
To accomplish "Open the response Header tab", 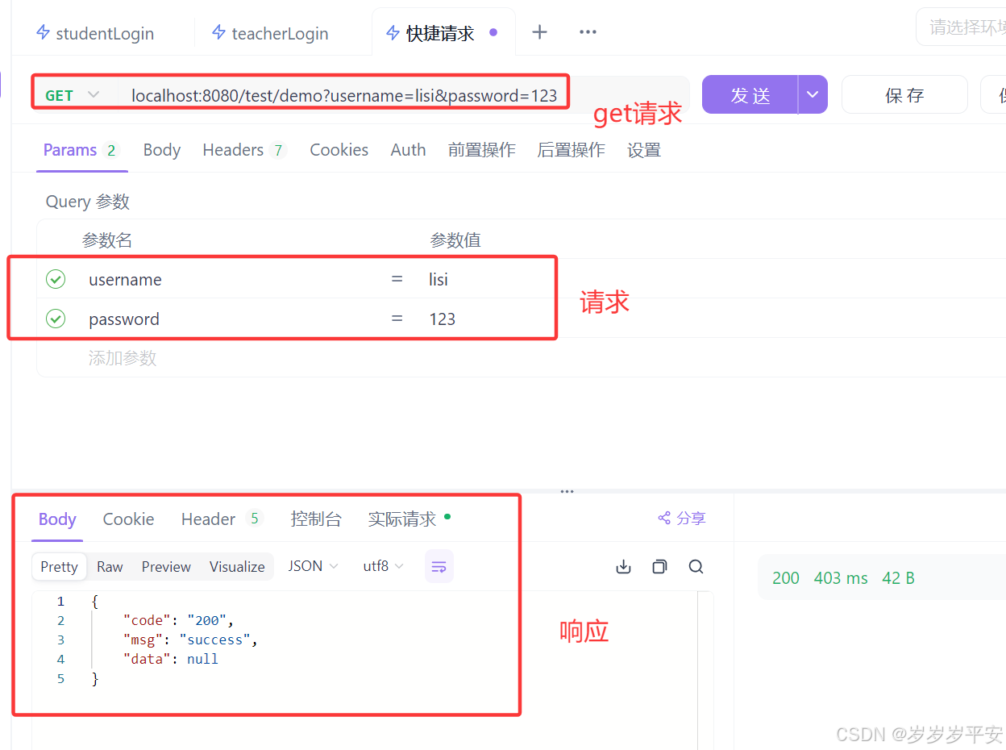I will [x=221, y=519].
